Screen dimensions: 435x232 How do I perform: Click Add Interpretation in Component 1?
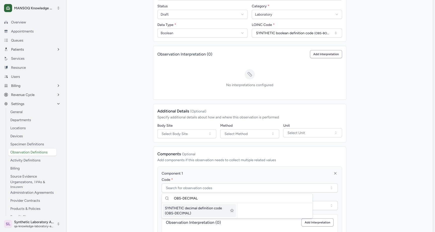click(x=317, y=222)
